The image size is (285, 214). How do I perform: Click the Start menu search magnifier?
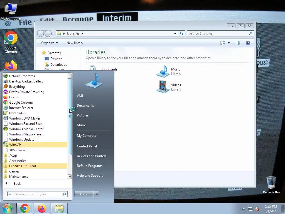coord(64,194)
